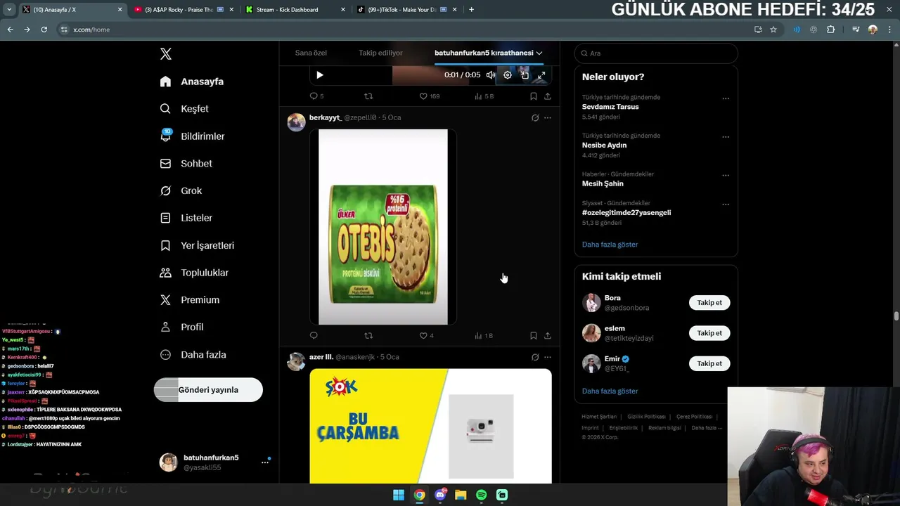Open Bildirimler notifications
Image resolution: width=900 pixels, height=506 pixels.
[192, 136]
